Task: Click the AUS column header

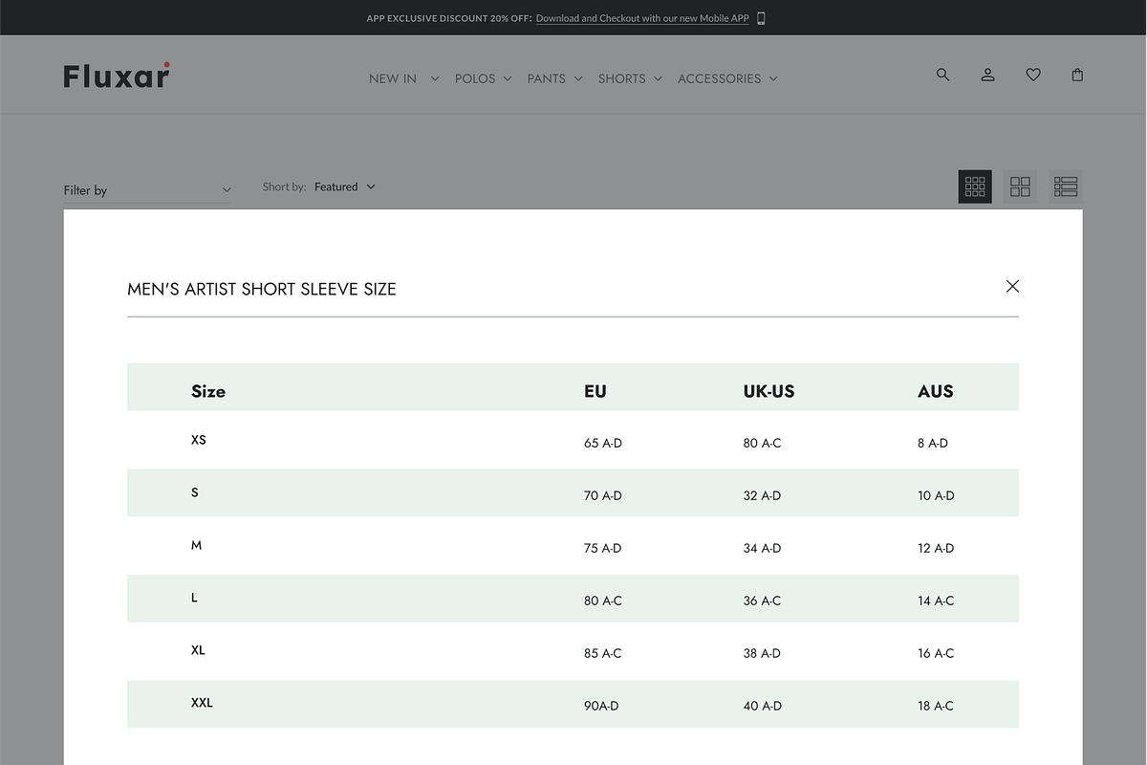Action: (936, 391)
